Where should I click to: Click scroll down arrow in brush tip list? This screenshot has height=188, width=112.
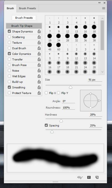coord(102,72)
